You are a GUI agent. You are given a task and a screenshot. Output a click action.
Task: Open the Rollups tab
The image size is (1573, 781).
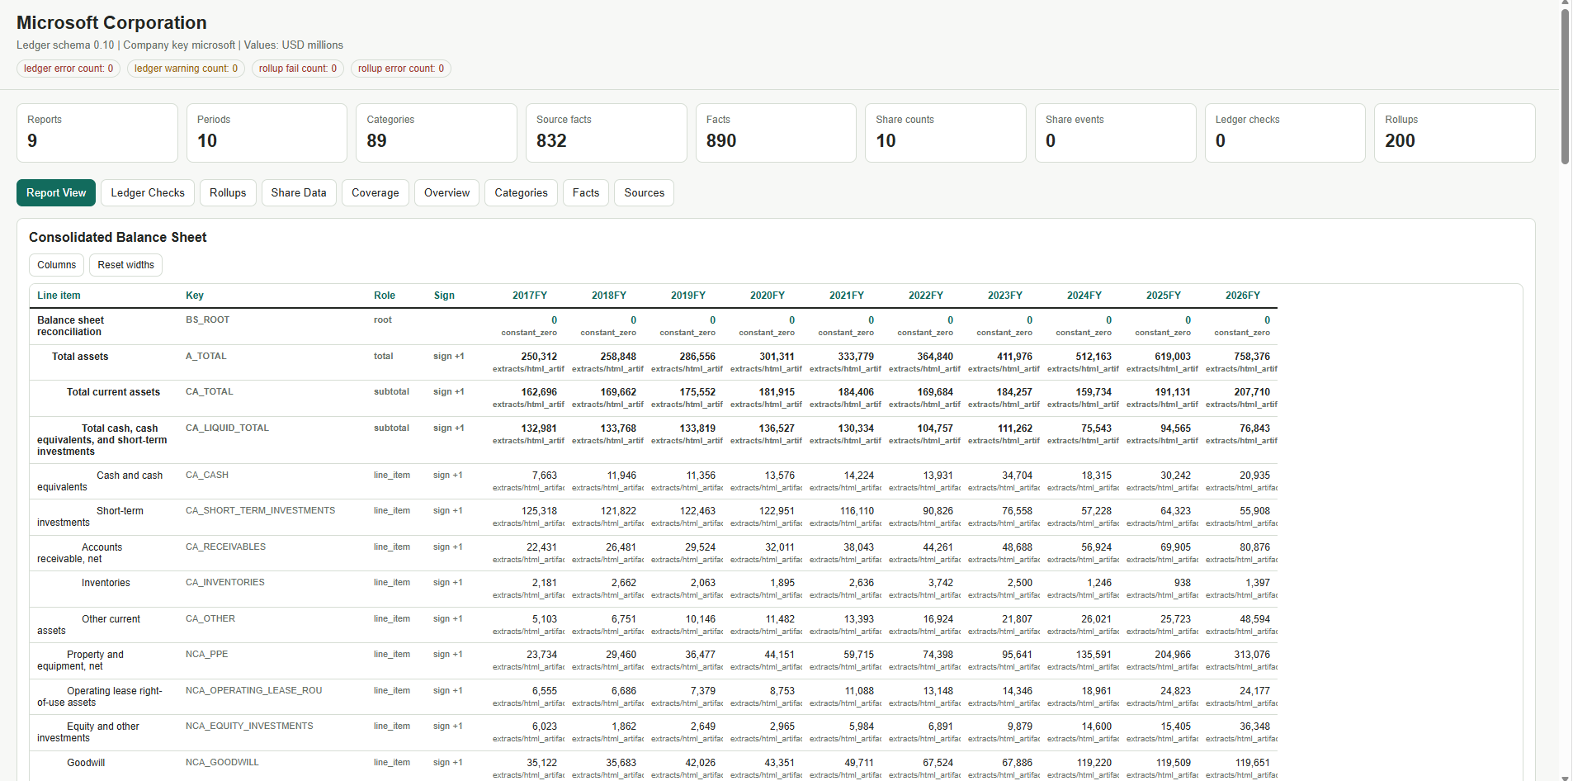pos(228,192)
